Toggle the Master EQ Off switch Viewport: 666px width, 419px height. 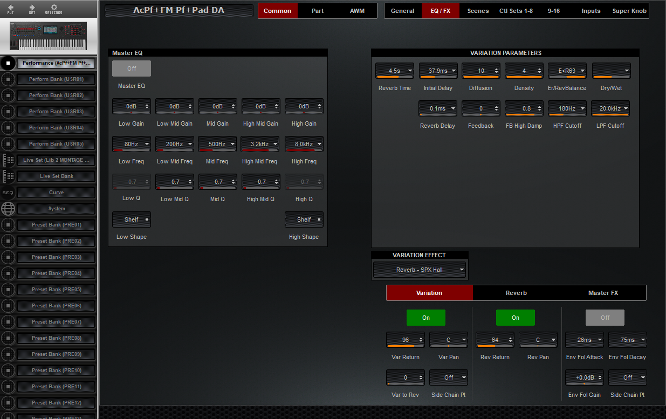[132, 68]
